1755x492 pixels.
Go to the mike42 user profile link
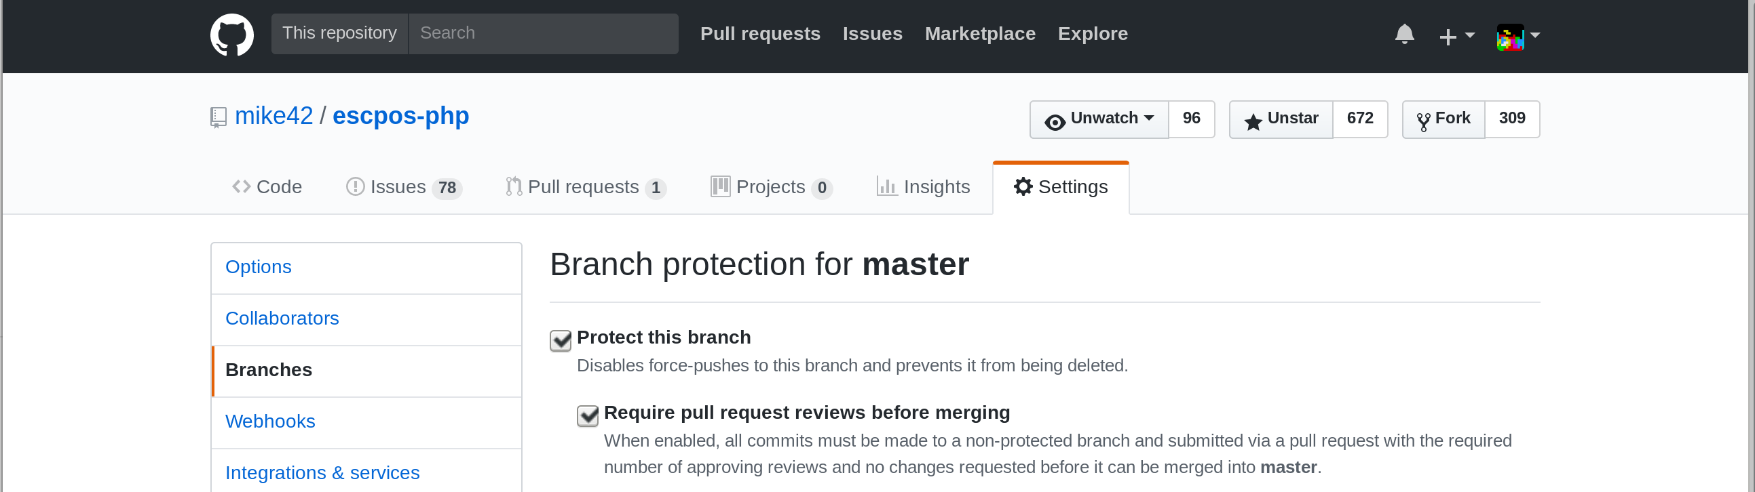point(274,117)
